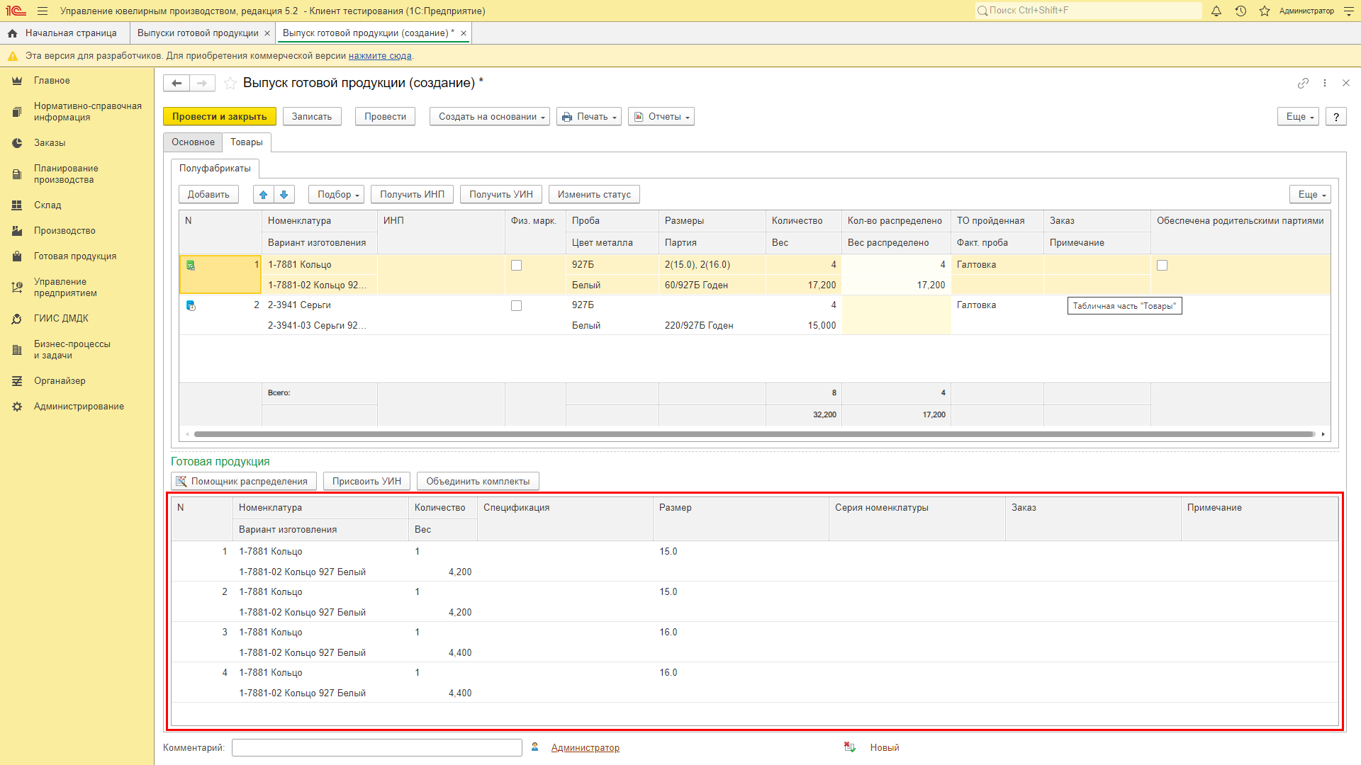Click status icon of row 1 Кольцо

tap(191, 265)
